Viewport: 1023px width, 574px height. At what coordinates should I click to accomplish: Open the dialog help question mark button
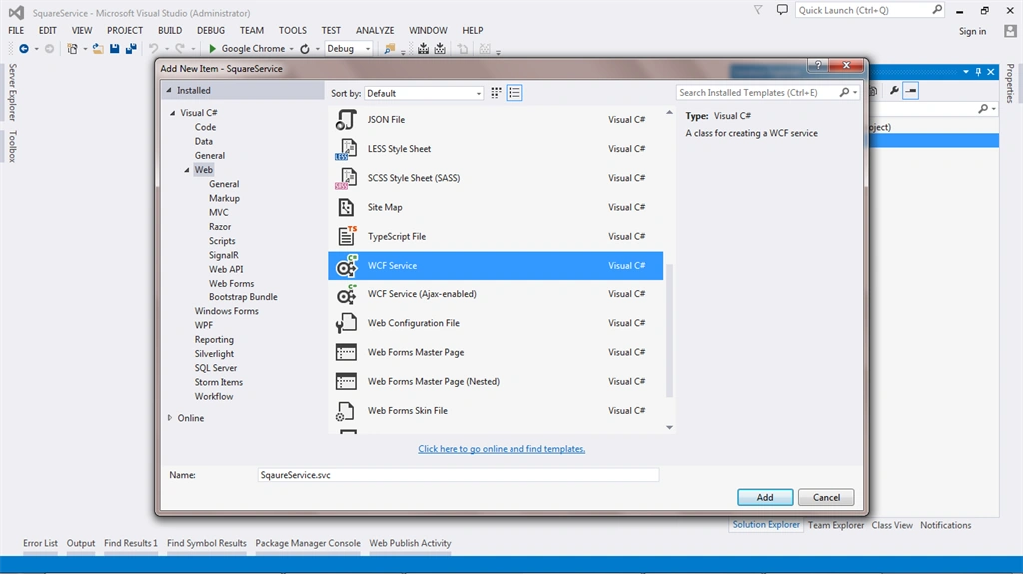(x=818, y=65)
